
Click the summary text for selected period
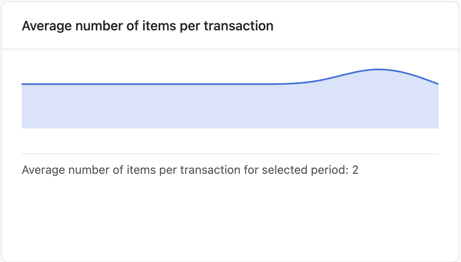[190, 170]
